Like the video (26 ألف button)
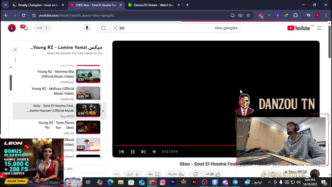Image resolution: width=332 pixels, height=187 pixels. coord(212,174)
